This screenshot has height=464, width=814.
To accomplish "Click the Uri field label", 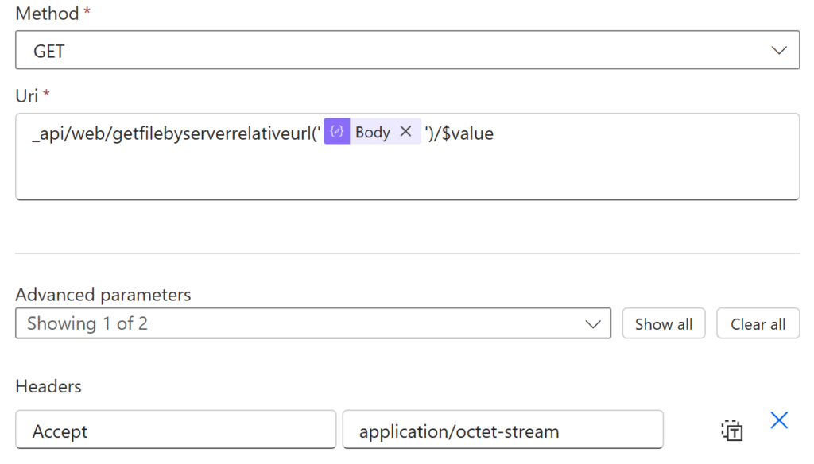I will [x=27, y=96].
